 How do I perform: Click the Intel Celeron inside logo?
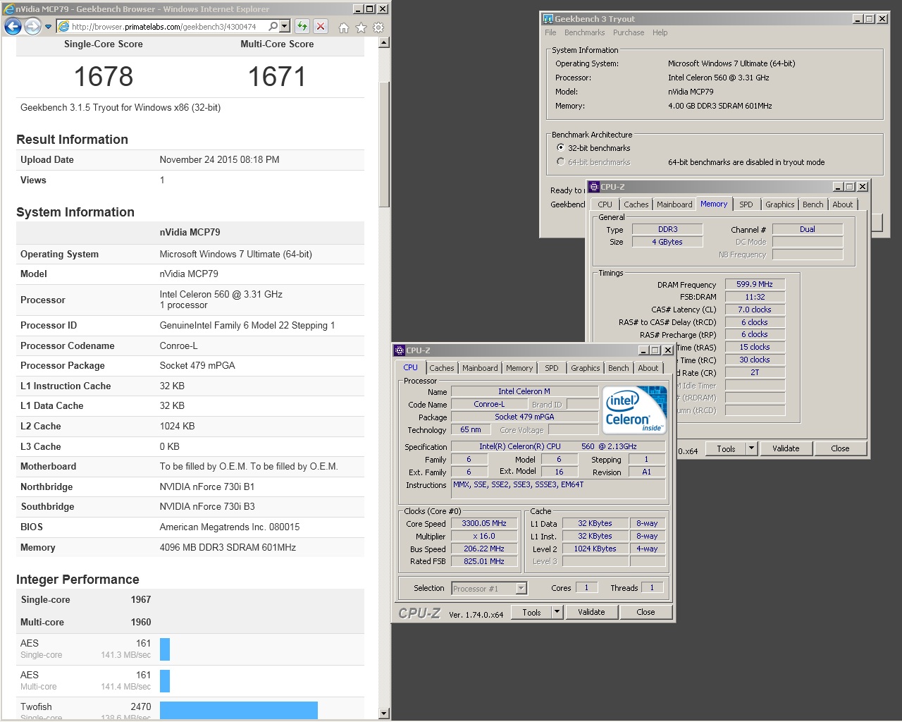pyautogui.click(x=634, y=410)
